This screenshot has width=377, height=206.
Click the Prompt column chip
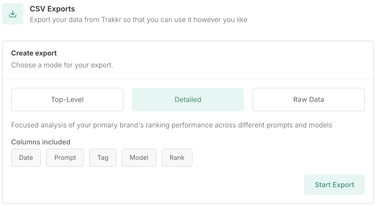[65, 158]
